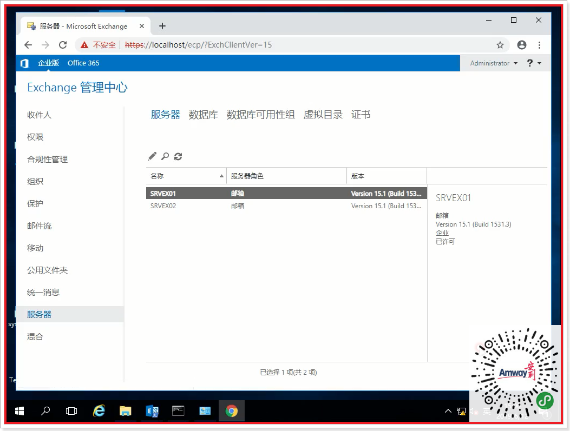Open 混合 in left navigation
Viewport: 570px width, 431px height.
(x=35, y=336)
